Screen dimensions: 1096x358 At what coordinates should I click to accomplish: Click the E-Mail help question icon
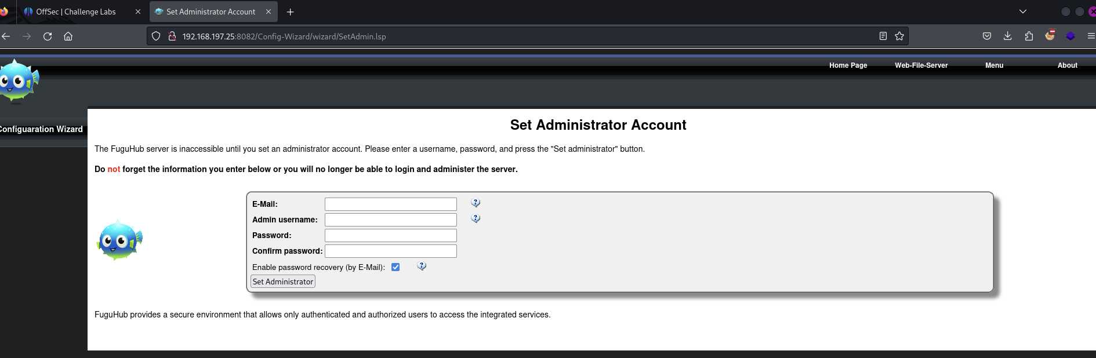tap(476, 203)
